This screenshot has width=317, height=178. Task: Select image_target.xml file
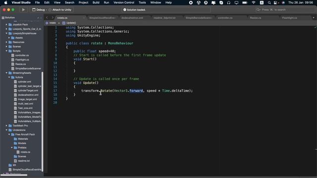[x=27, y=99]
